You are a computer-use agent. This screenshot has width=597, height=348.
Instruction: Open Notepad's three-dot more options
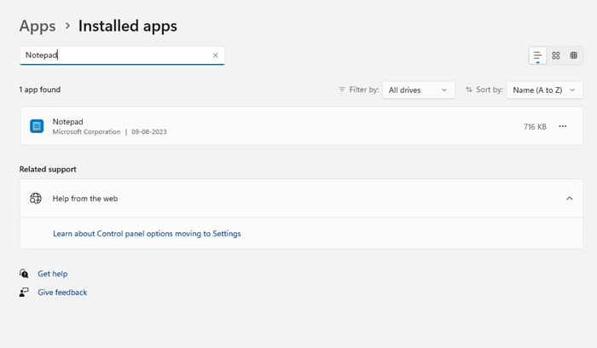562,126
